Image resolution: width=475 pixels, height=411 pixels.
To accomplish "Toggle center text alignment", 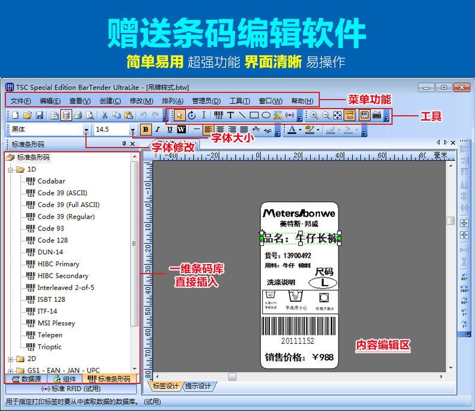I will tap(220, 130).
